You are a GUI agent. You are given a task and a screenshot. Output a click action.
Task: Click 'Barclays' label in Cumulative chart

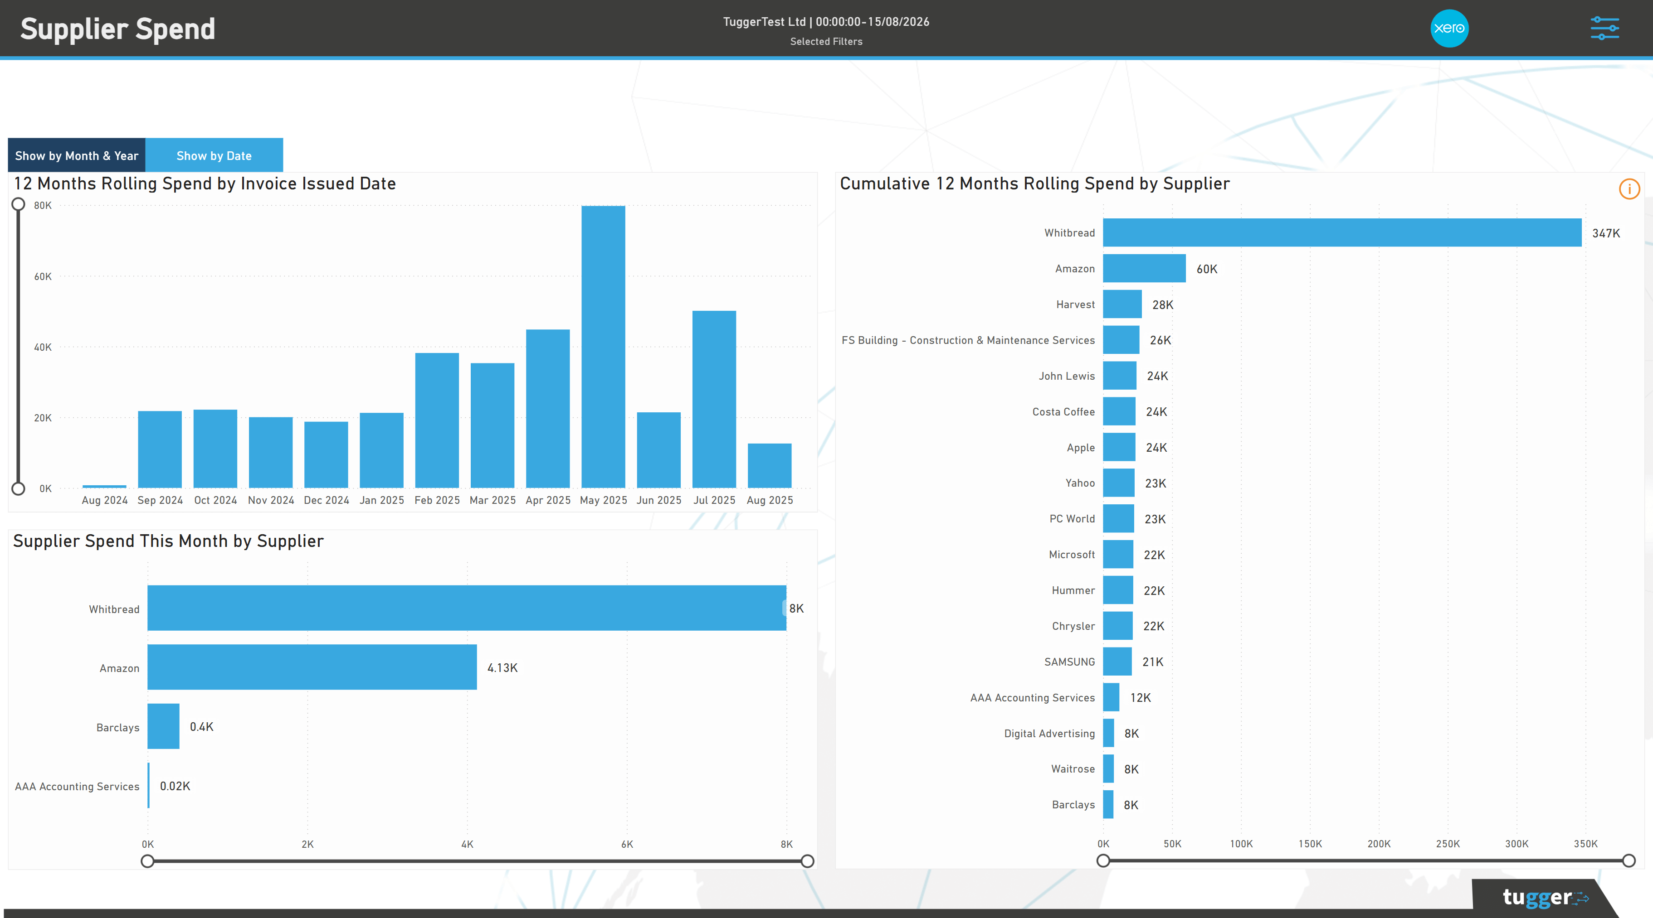coord(1073,805)
